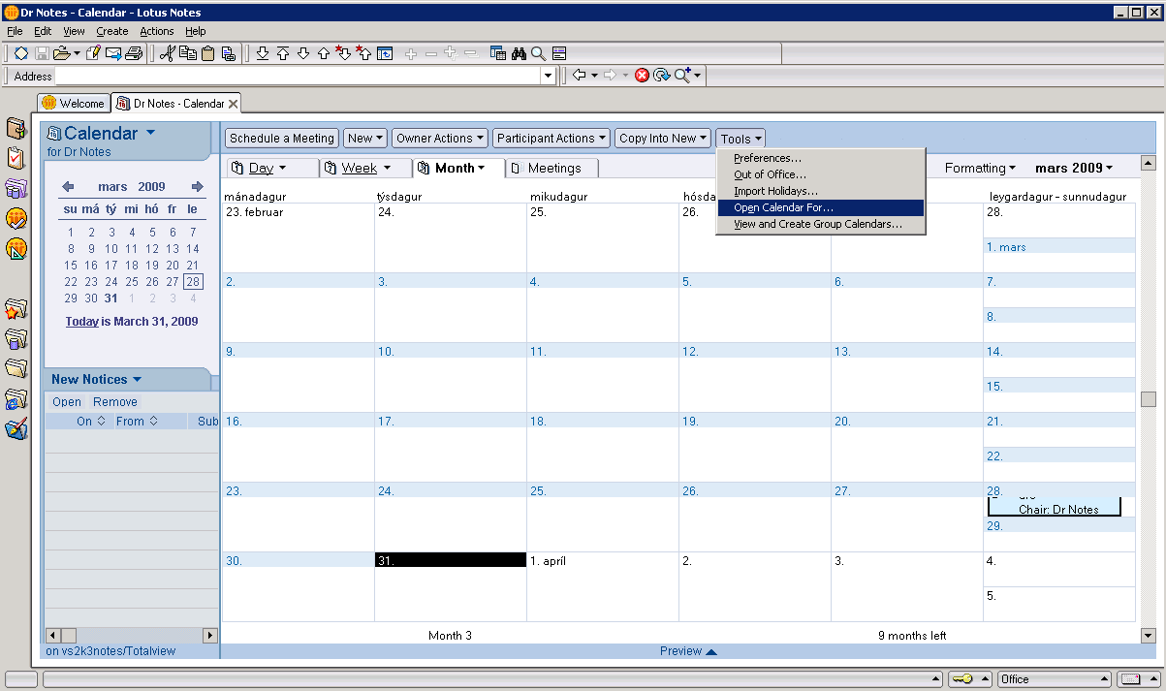The height and width of the screenshot is (691, 1166).
Task: Click the Refresh icon in the navigation bar
Action: [662, 75]
